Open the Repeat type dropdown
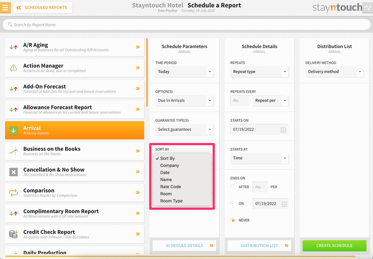The width and height of the screenshot is (373, 259). 259,72
